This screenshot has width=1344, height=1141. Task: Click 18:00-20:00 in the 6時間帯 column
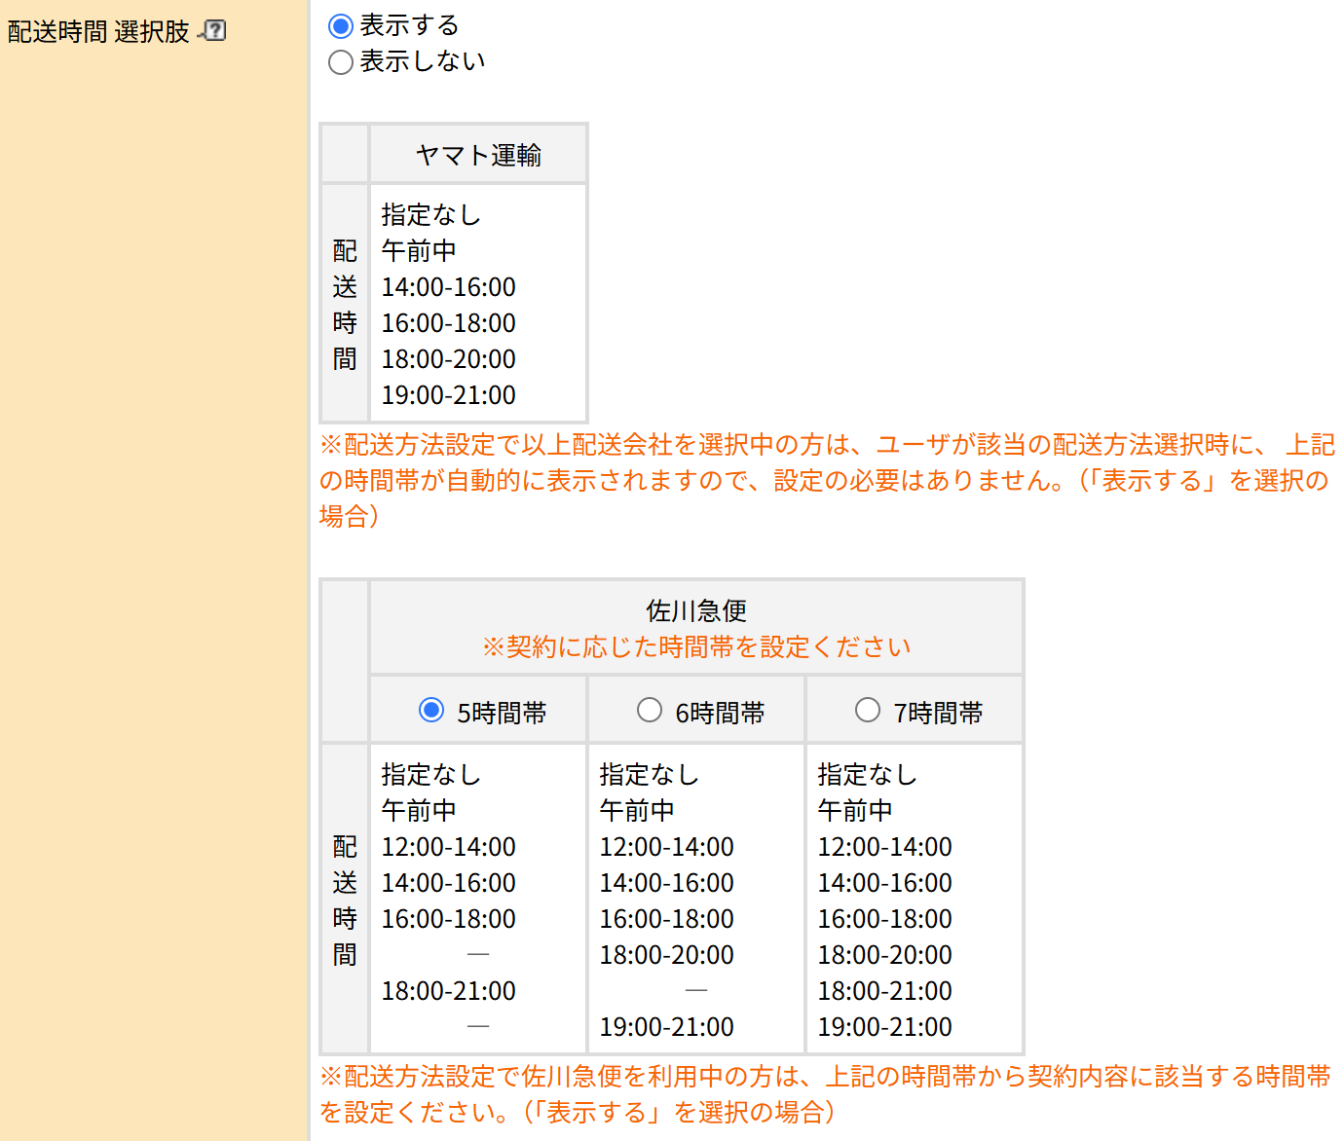tap(665, 954)
